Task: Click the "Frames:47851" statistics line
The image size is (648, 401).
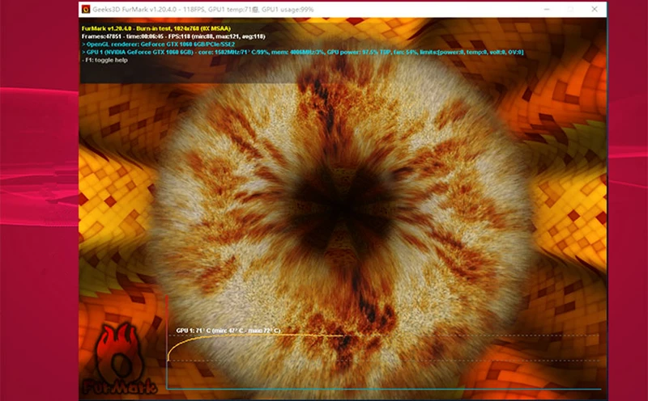Action: 173,36
